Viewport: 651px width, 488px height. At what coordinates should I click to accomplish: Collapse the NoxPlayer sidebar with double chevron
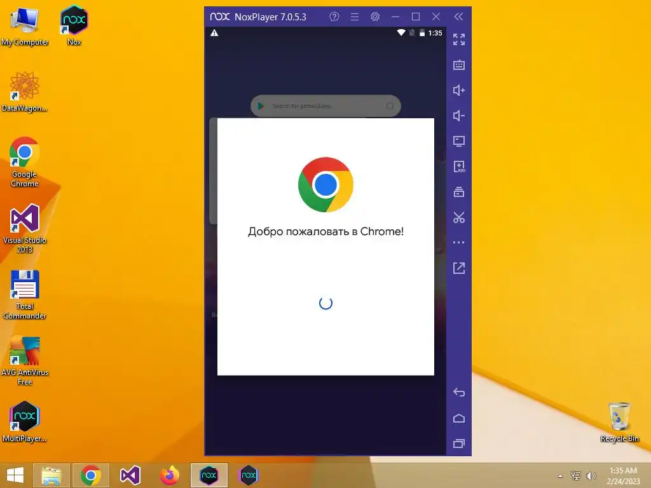point(458,17)
